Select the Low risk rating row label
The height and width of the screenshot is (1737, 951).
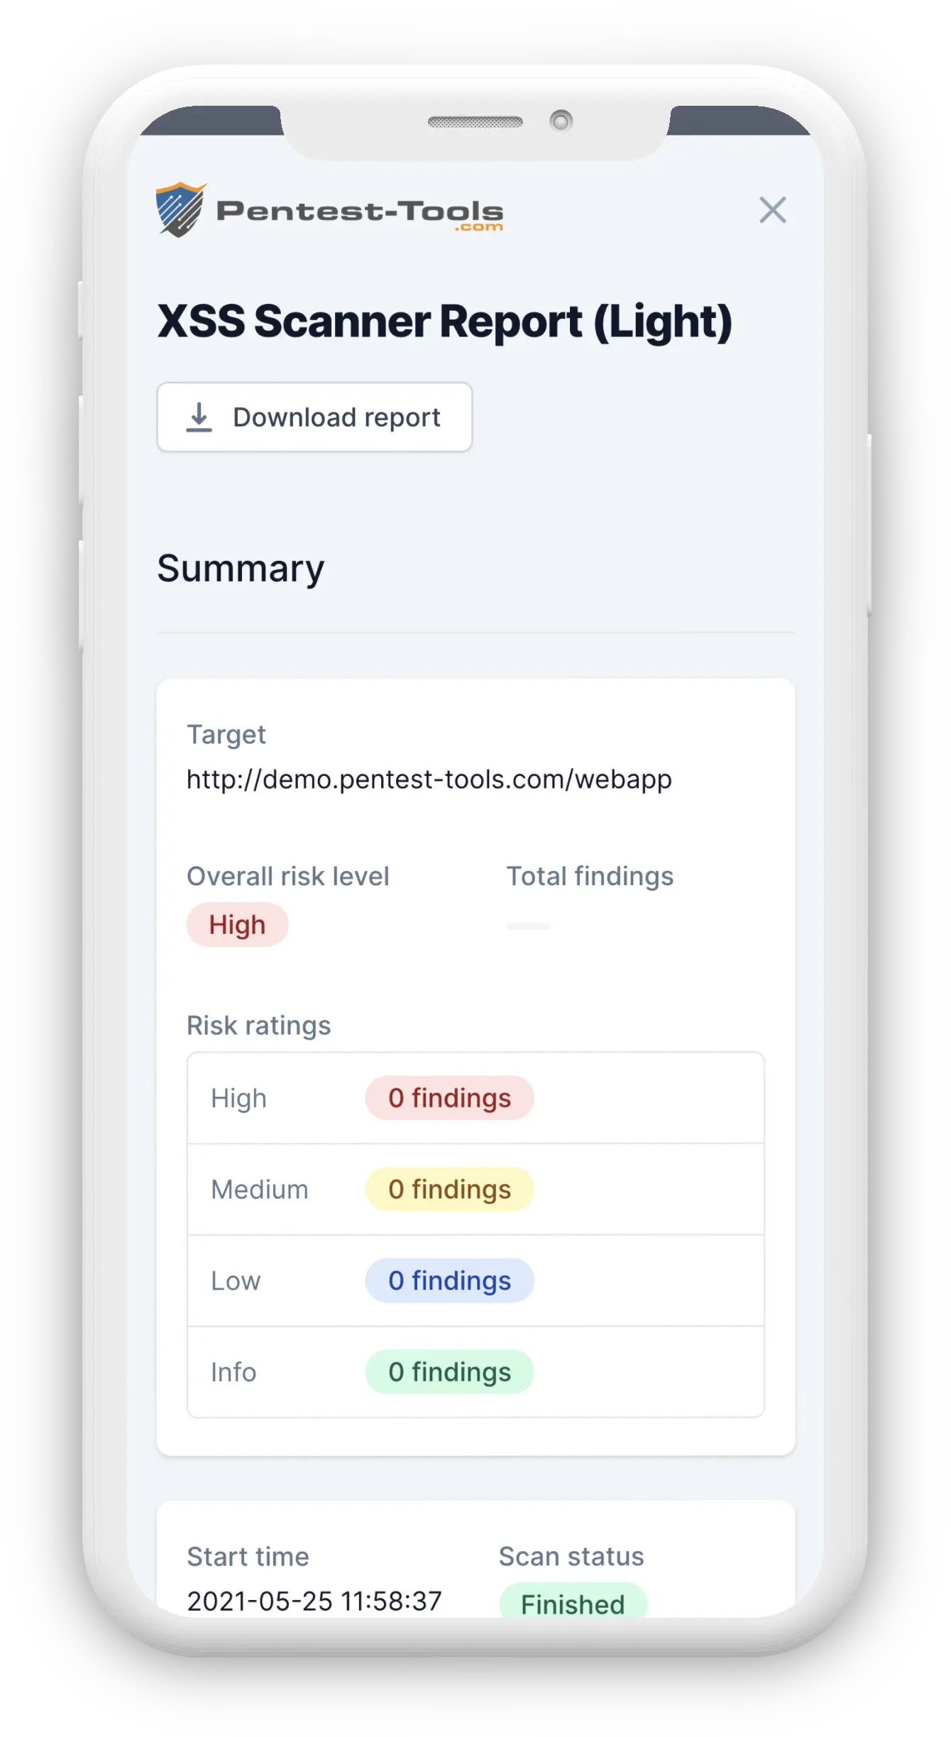(x=236, y=1281)
